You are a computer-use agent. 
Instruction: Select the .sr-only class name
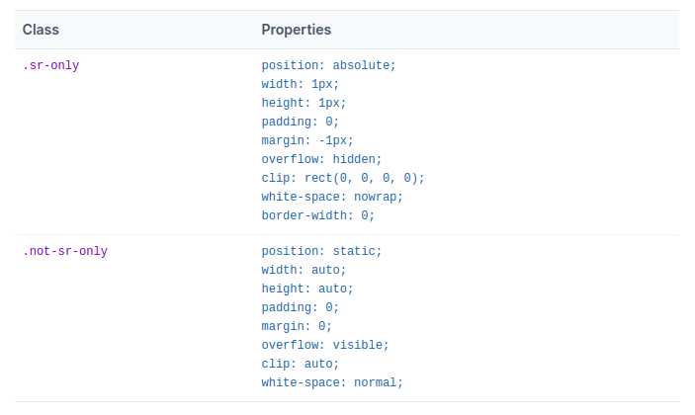51,65
